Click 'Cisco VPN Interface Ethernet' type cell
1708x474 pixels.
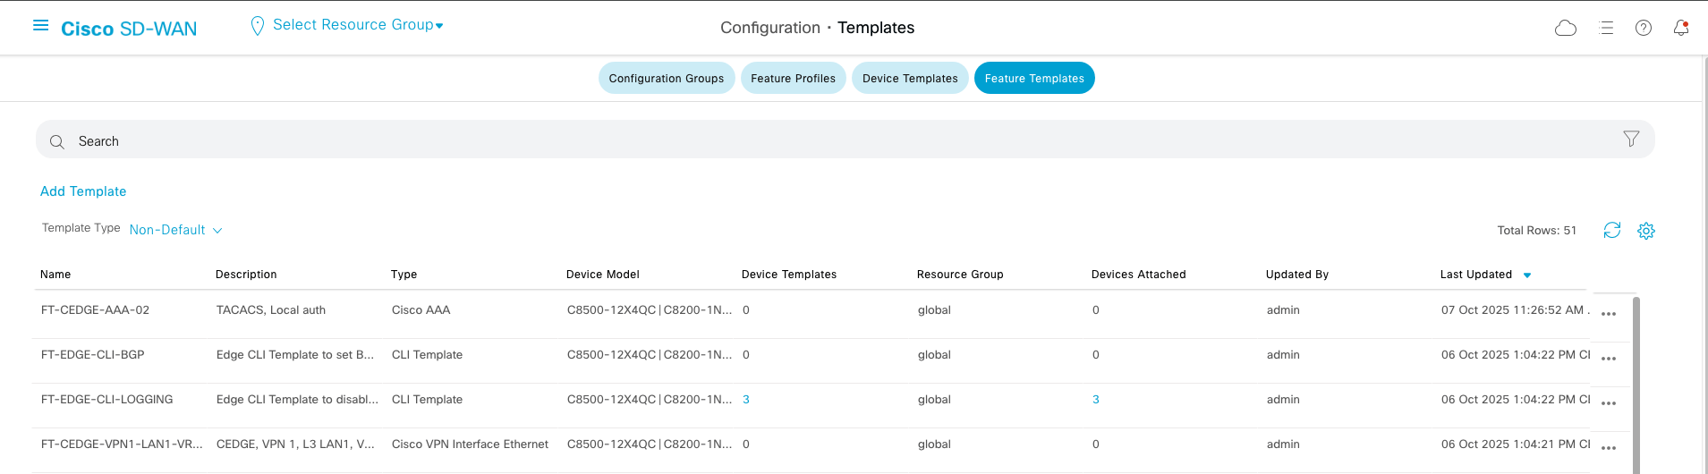pos(470,444)
